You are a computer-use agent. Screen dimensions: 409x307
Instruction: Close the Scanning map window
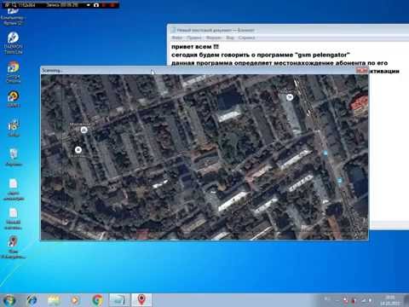click(x=362, y=70)
